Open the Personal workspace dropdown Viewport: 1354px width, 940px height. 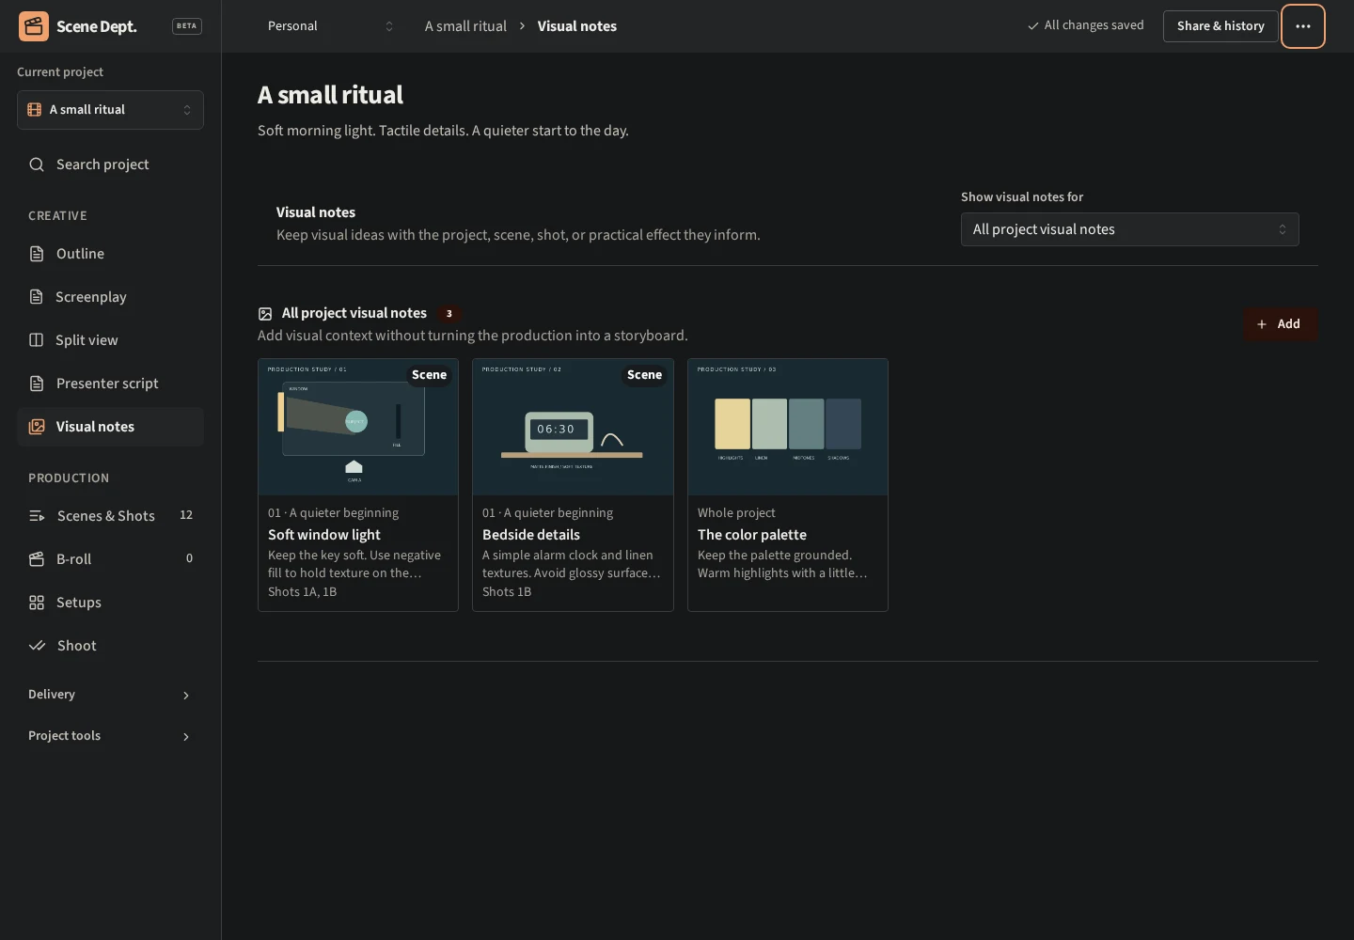pos(330,26)
